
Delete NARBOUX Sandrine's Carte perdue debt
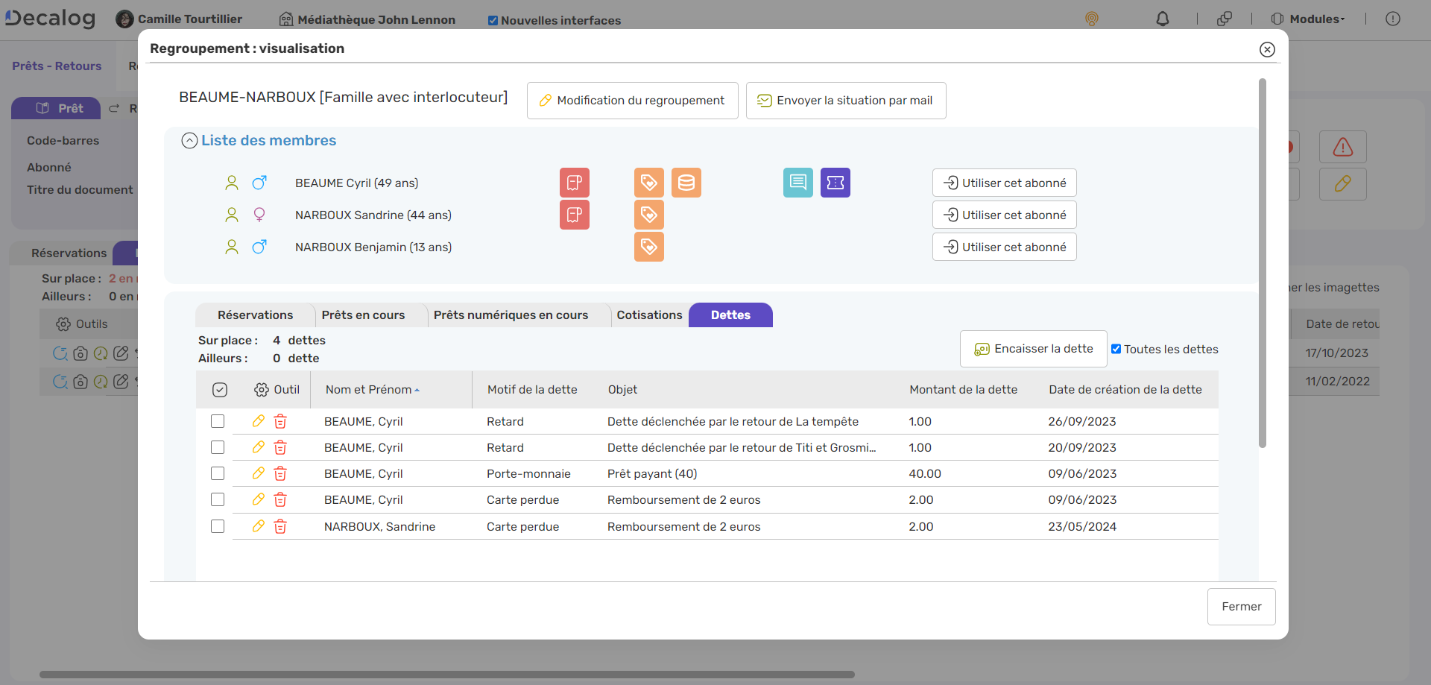tap(280, 527)
